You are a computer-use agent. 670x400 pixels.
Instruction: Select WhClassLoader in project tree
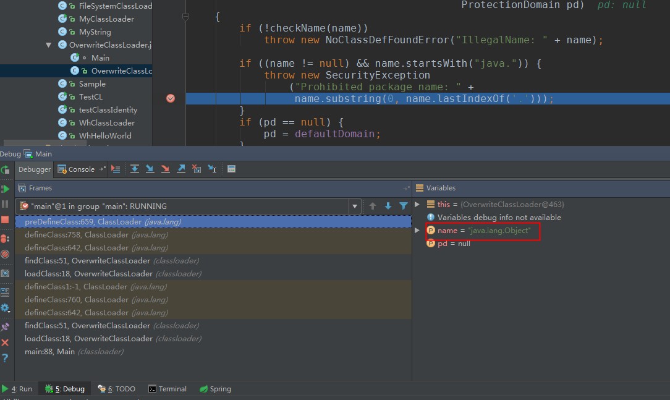[x=106, y=123]
